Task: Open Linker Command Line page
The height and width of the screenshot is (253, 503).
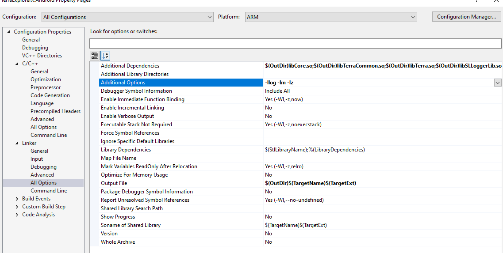Action: (49, 191)
